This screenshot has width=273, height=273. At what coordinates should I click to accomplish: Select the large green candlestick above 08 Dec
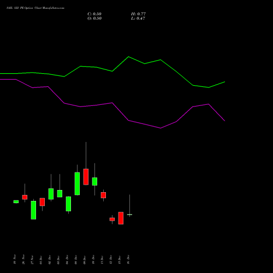(77, 183)
